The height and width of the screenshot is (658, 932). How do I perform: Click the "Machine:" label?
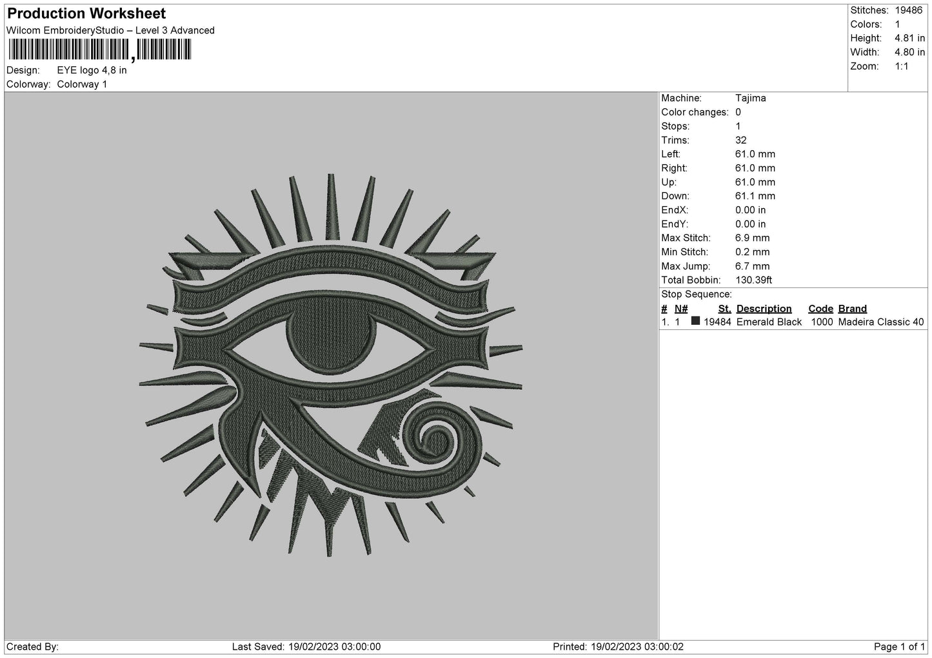click(681, 99)
